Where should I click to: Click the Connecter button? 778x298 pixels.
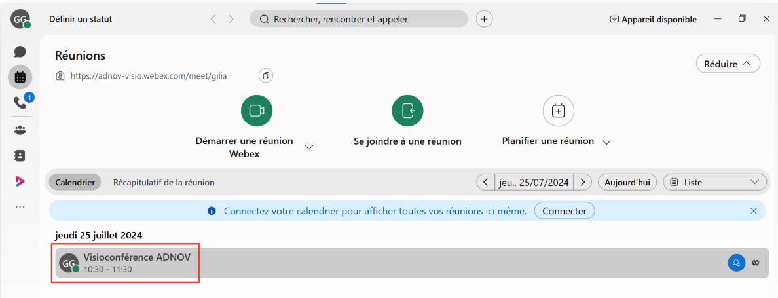565,211
